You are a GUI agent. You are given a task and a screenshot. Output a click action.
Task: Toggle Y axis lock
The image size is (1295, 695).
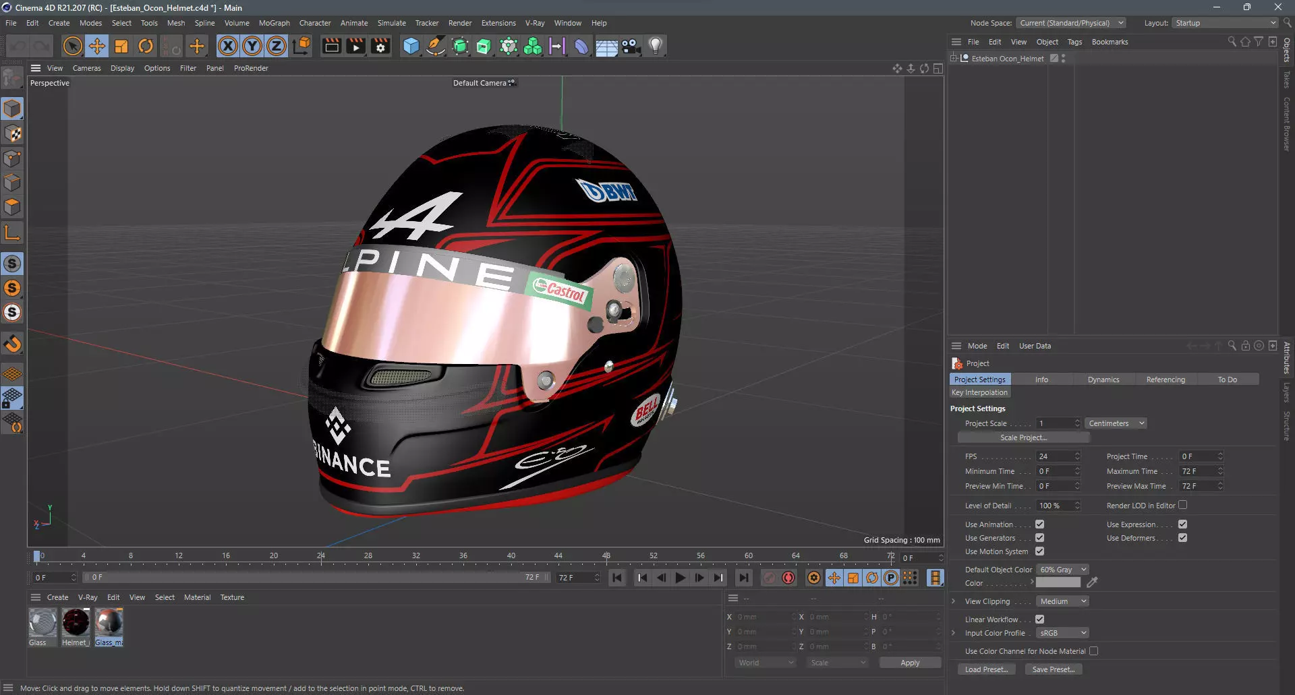pos(252,46)
